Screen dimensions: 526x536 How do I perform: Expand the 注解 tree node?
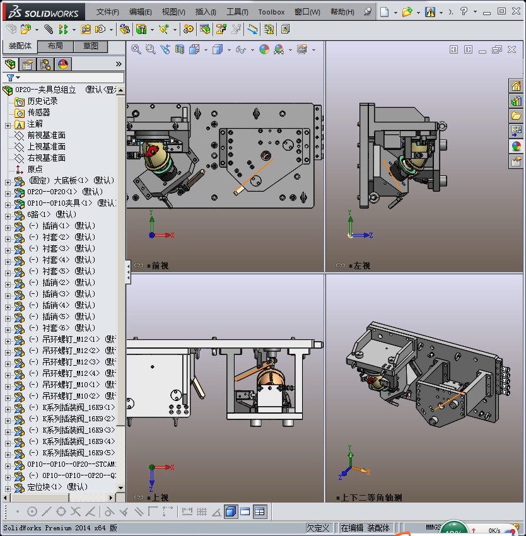coord(8,125)
